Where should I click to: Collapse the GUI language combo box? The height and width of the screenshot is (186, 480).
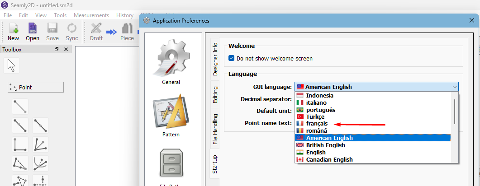[x=376, y=87]
